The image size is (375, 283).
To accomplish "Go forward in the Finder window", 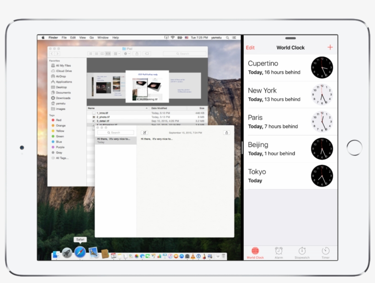I will click(x=58, y=53).
